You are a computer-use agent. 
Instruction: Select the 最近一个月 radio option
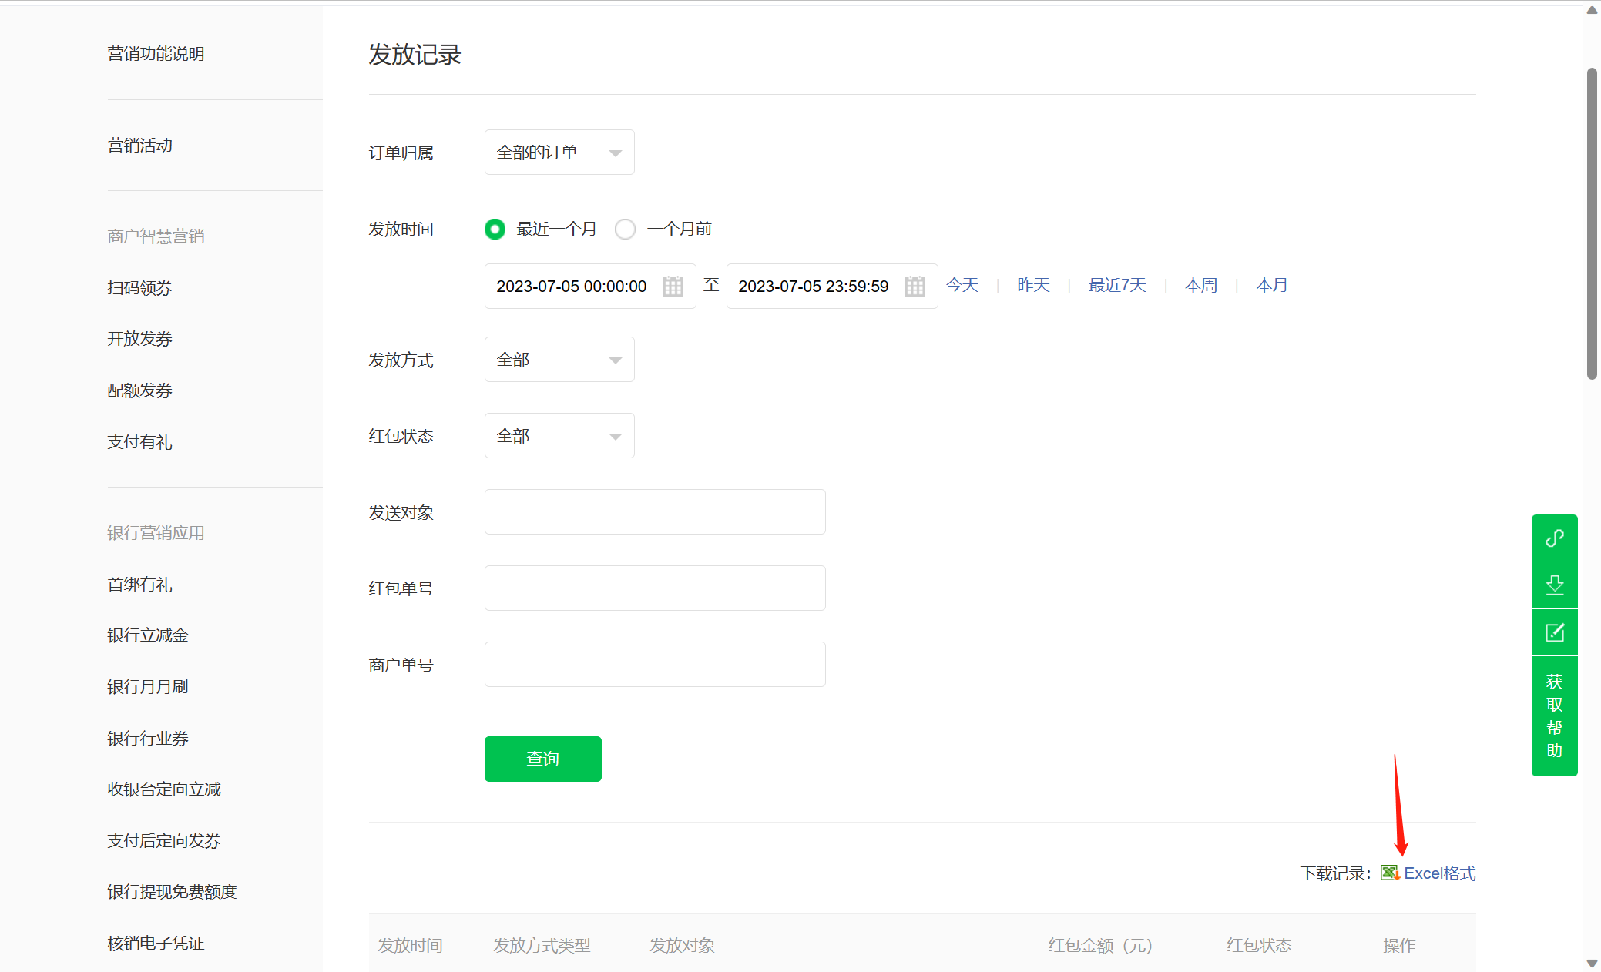[495, 229]
